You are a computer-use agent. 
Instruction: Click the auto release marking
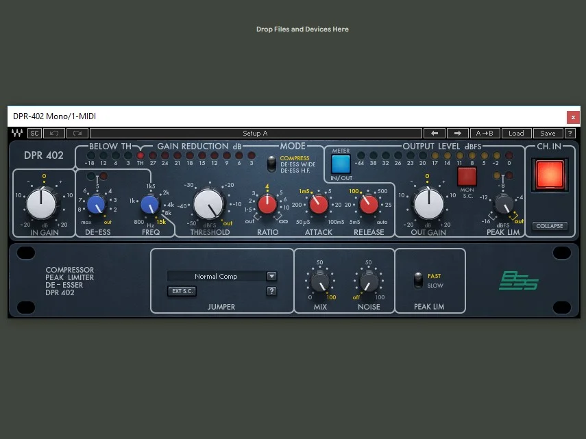click(382, 222)
